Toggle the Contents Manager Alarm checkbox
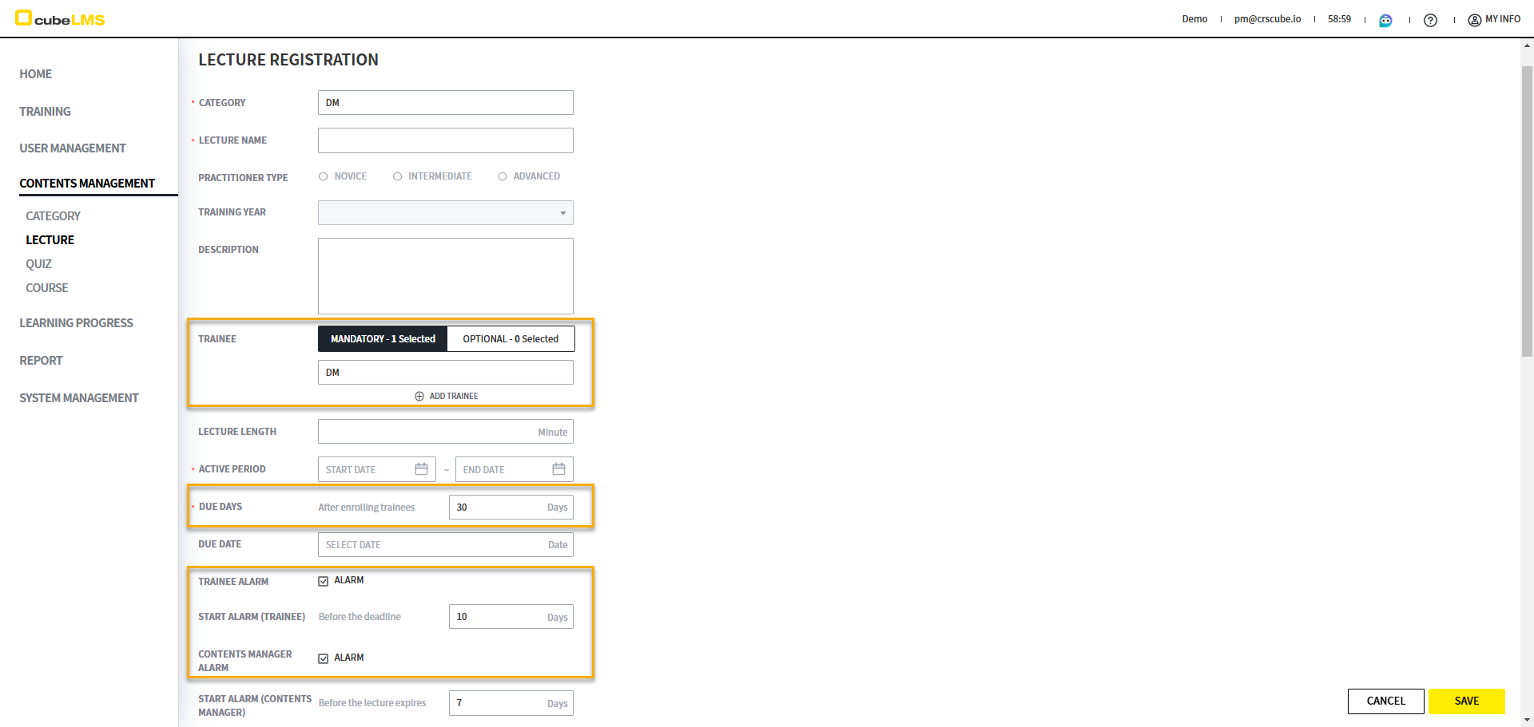 (324, 658)
